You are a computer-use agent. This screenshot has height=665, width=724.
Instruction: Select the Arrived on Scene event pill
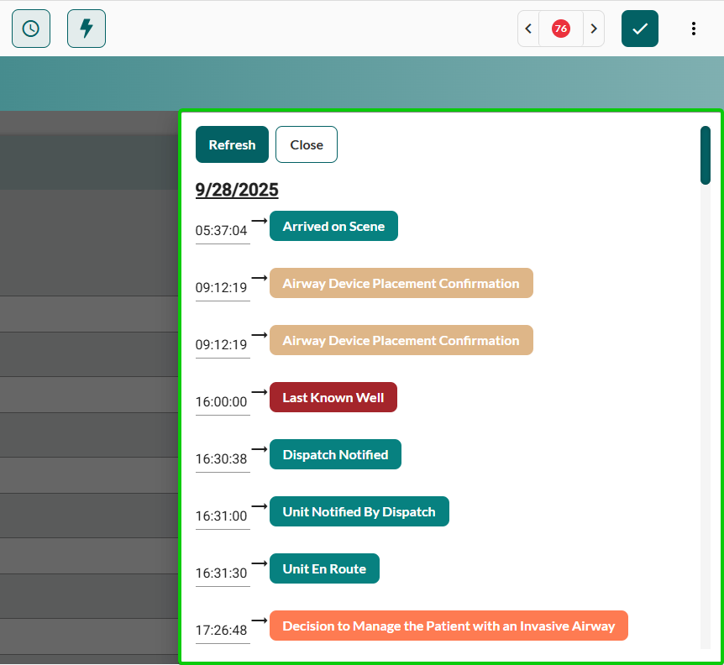pyautogui.click(x=333, y=226)
